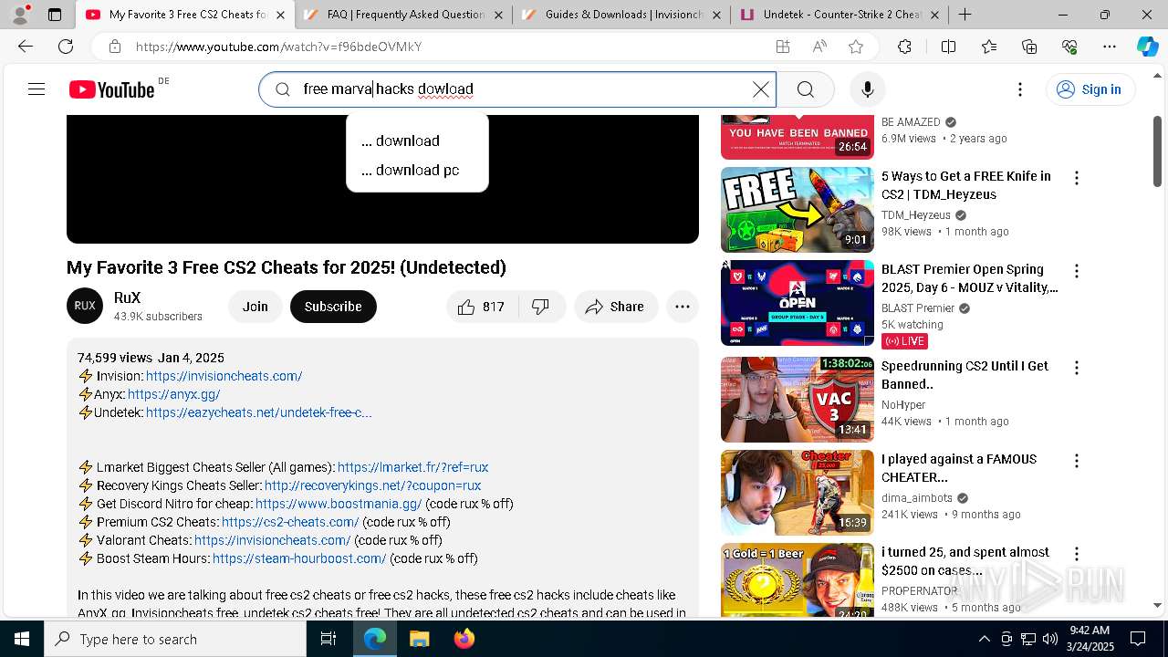Open more actions menu below the video
The width and height of the screenshot is (1168, 657).
(x=683, y=307)
